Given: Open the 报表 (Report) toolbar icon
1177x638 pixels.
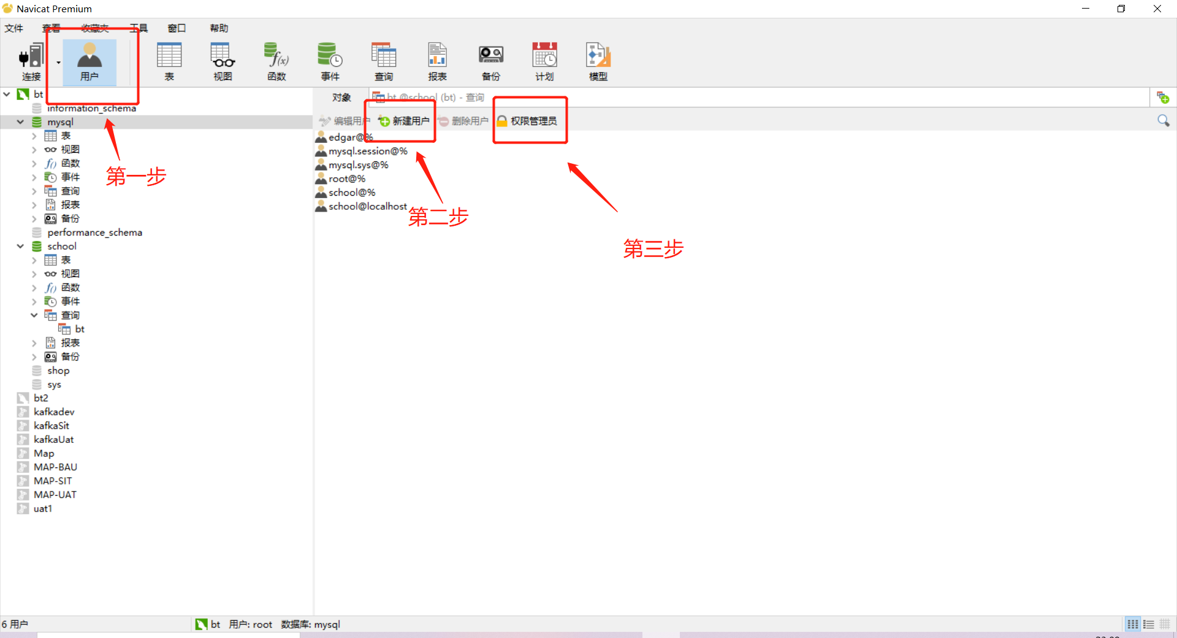Looking at the screenshot, I should (x=437, y=62).
